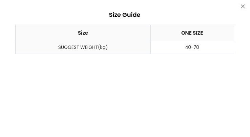250x137 pixels.
Task: Click the Size Guide heading
Action: click(x=124, y=15)
